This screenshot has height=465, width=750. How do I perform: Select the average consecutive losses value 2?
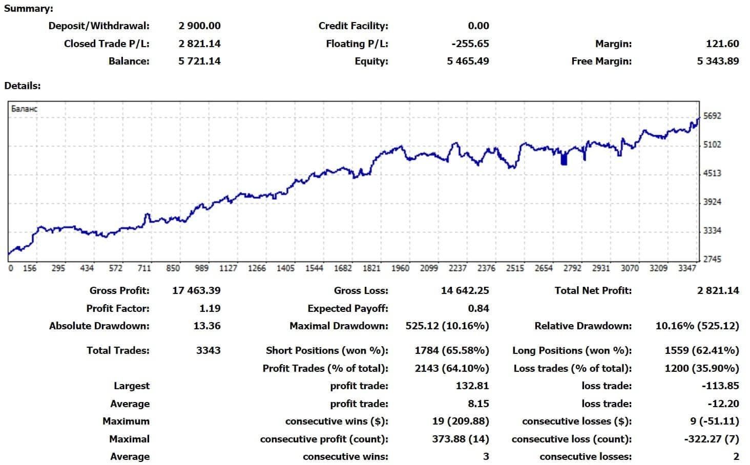coord(736,456)
